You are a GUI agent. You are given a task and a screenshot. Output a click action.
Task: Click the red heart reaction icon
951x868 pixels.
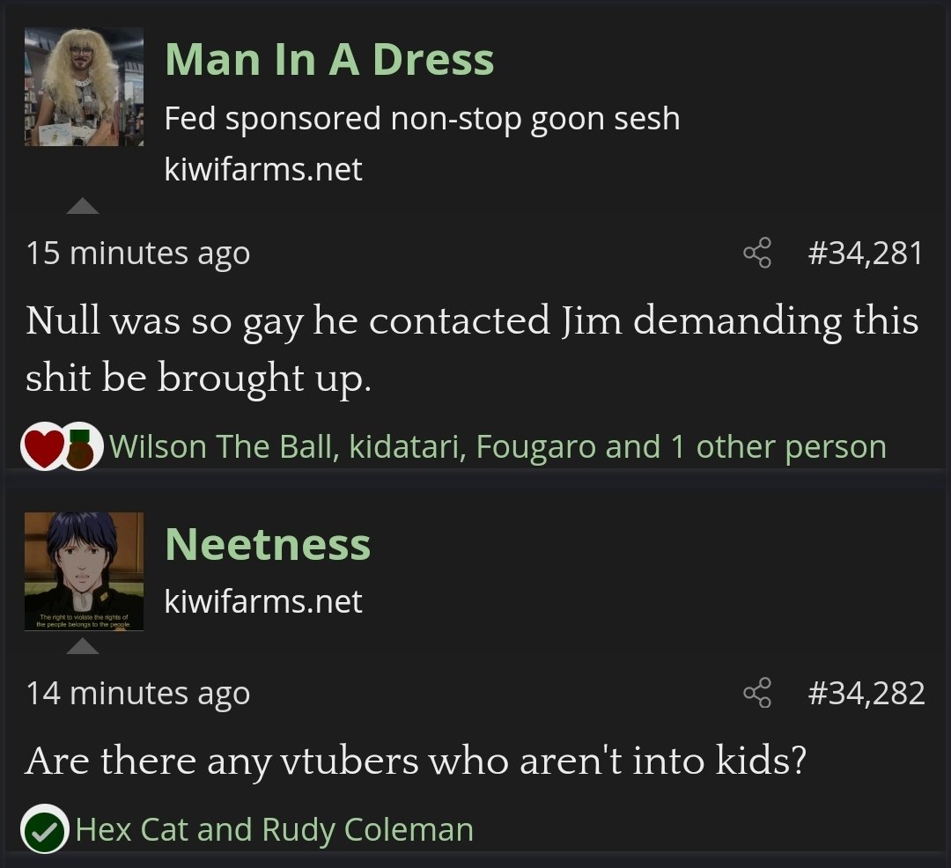pyautogui.click(x=42, y=447)
